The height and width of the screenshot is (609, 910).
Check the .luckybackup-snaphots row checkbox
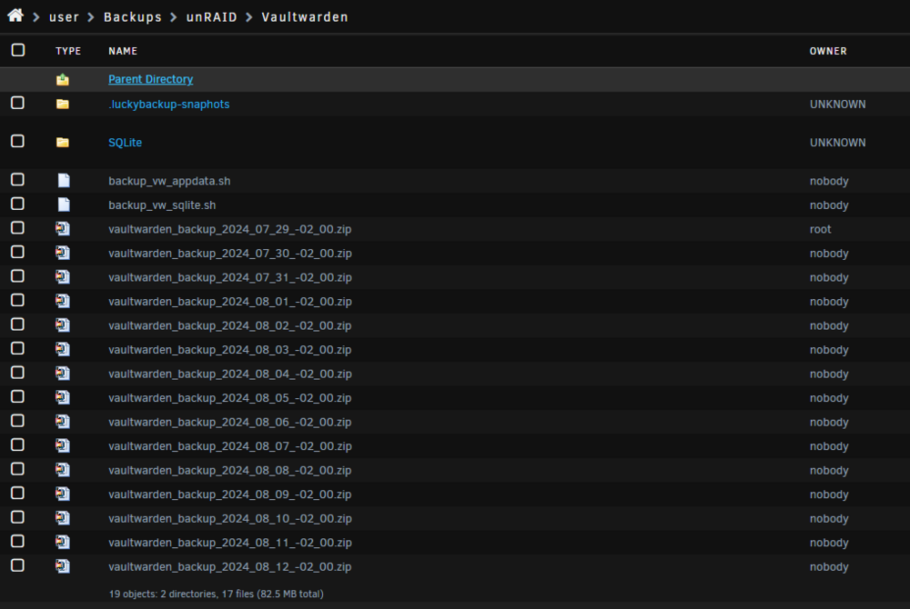[x=18, y=103]
